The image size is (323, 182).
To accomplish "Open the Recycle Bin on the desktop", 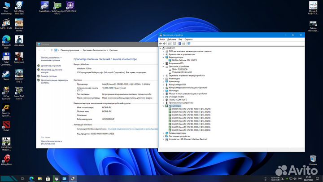I will [x=313, y=160].
